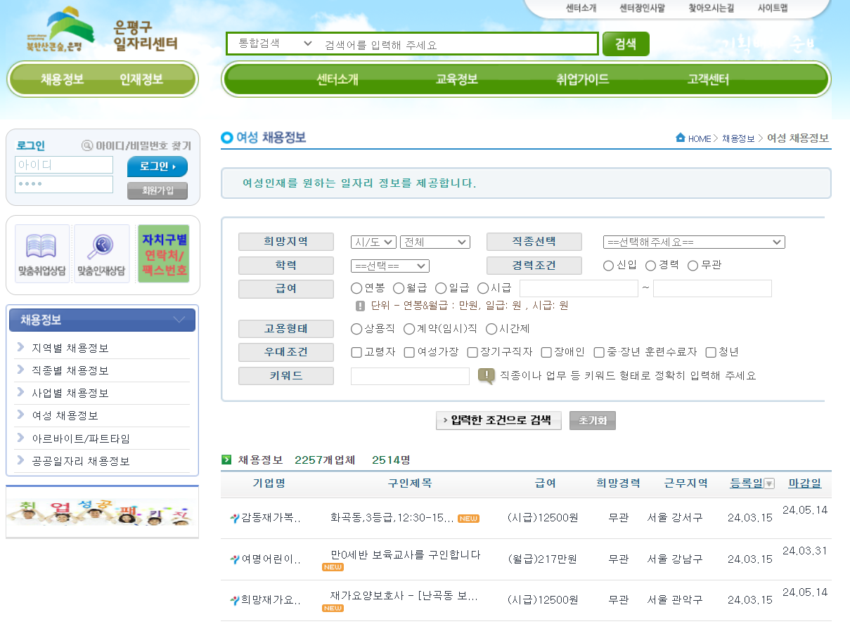The image size is (850, 624).
Task: Open the 학력 ==선택== dropdown
Action: tap(389, 266)
